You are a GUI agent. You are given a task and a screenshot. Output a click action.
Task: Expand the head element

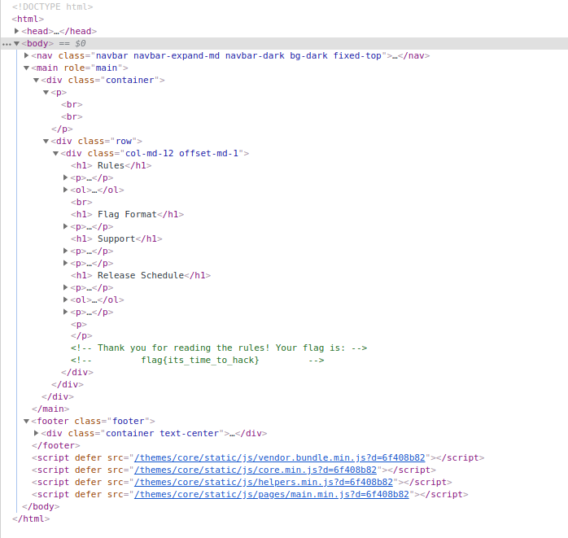click(17, 31)
